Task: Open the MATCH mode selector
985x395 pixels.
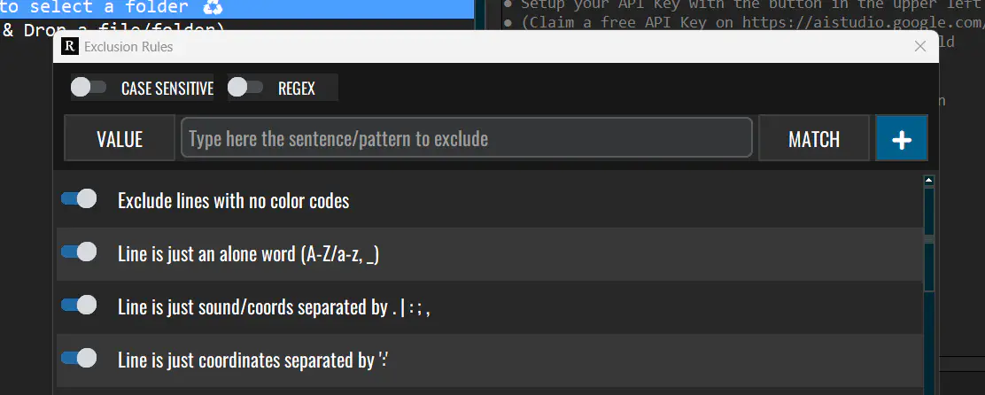Action: click(x=813, y=139)
